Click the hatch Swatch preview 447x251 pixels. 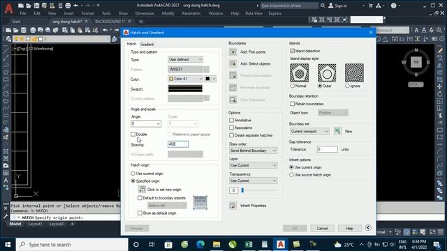tap(185, 89)
